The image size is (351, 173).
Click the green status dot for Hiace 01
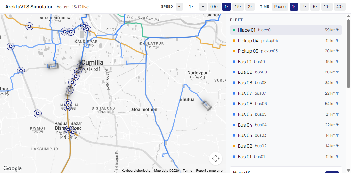(234, 30)
